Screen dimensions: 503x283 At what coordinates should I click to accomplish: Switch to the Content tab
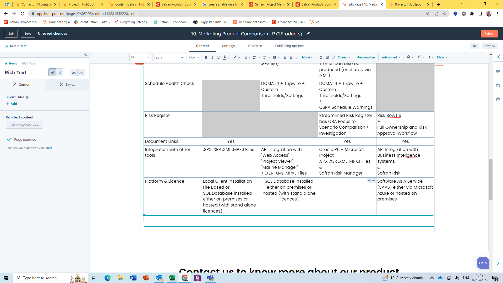[x=203, y=46]
